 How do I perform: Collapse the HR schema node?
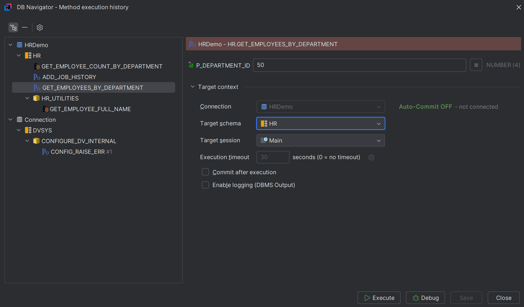click(19, 55)
